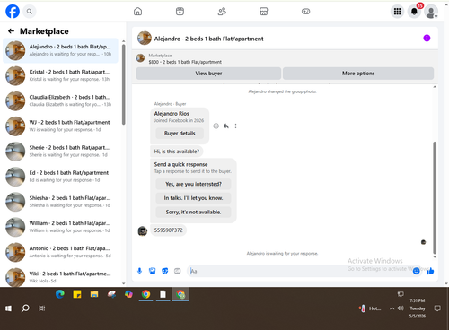The image size is (449, 330).
Task: Open more options three-dot menu on message
Action: 235,126
